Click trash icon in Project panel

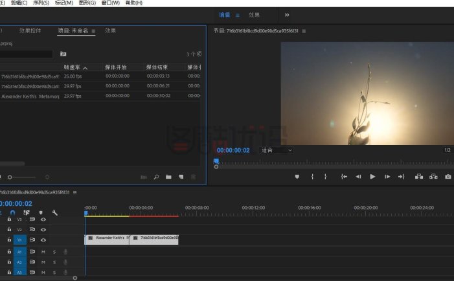194,177
